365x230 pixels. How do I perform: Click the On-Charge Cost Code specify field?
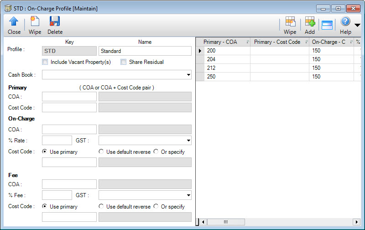(69, 162)
